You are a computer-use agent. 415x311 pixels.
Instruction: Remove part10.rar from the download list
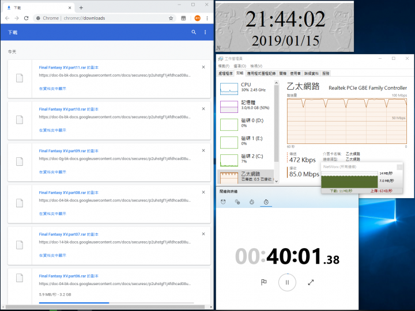point(203,109)
